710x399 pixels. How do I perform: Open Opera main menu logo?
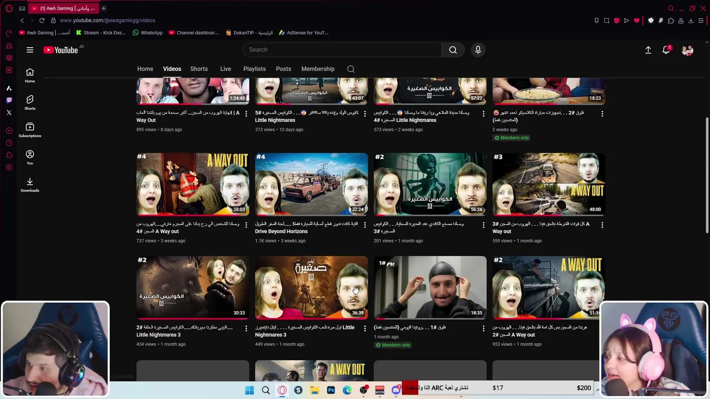point(9,8)
